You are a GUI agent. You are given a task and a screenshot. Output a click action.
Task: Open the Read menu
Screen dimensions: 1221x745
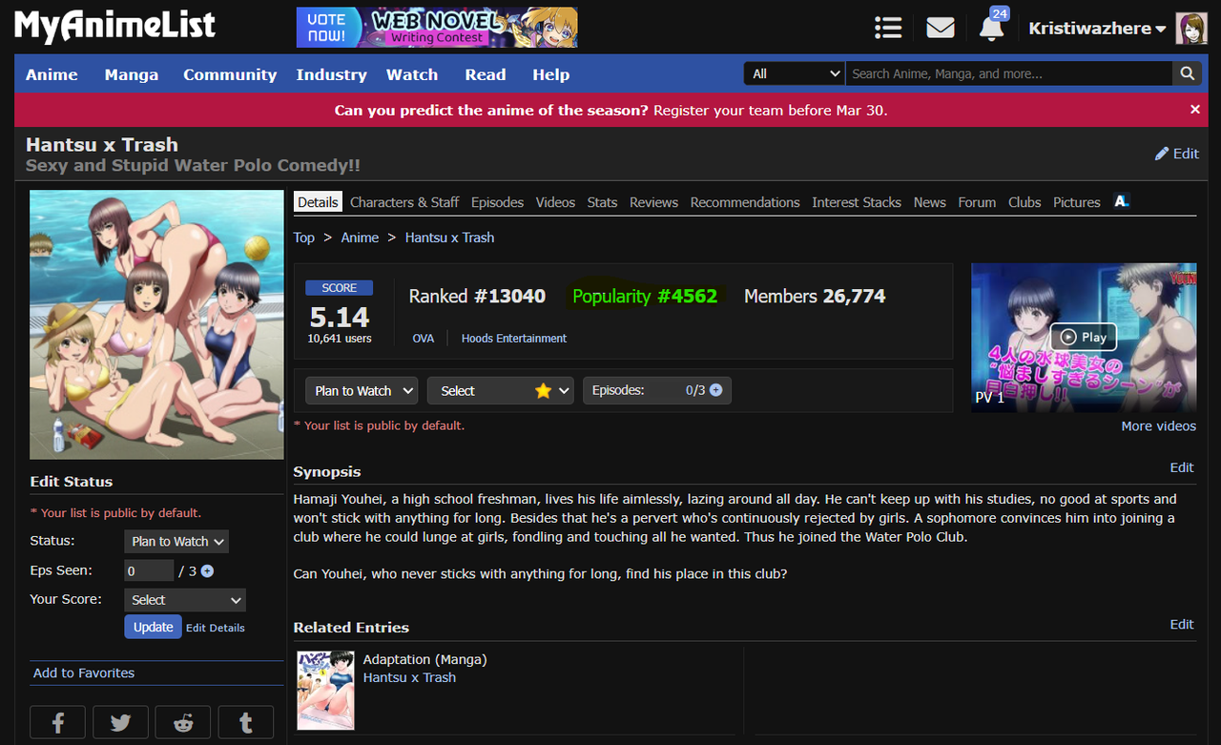click(x=486, y=74)
